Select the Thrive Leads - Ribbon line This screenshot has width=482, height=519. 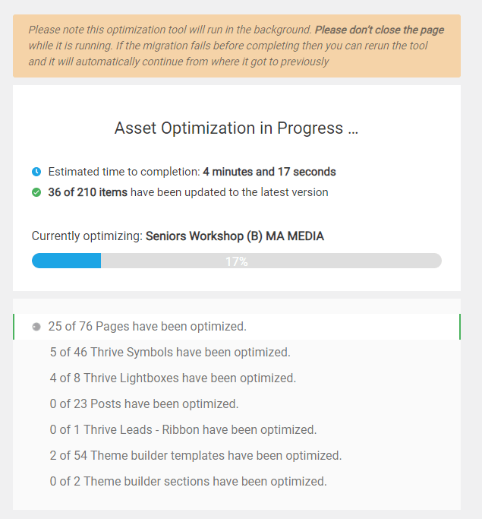pyautogui.click(x=183, y=429)
